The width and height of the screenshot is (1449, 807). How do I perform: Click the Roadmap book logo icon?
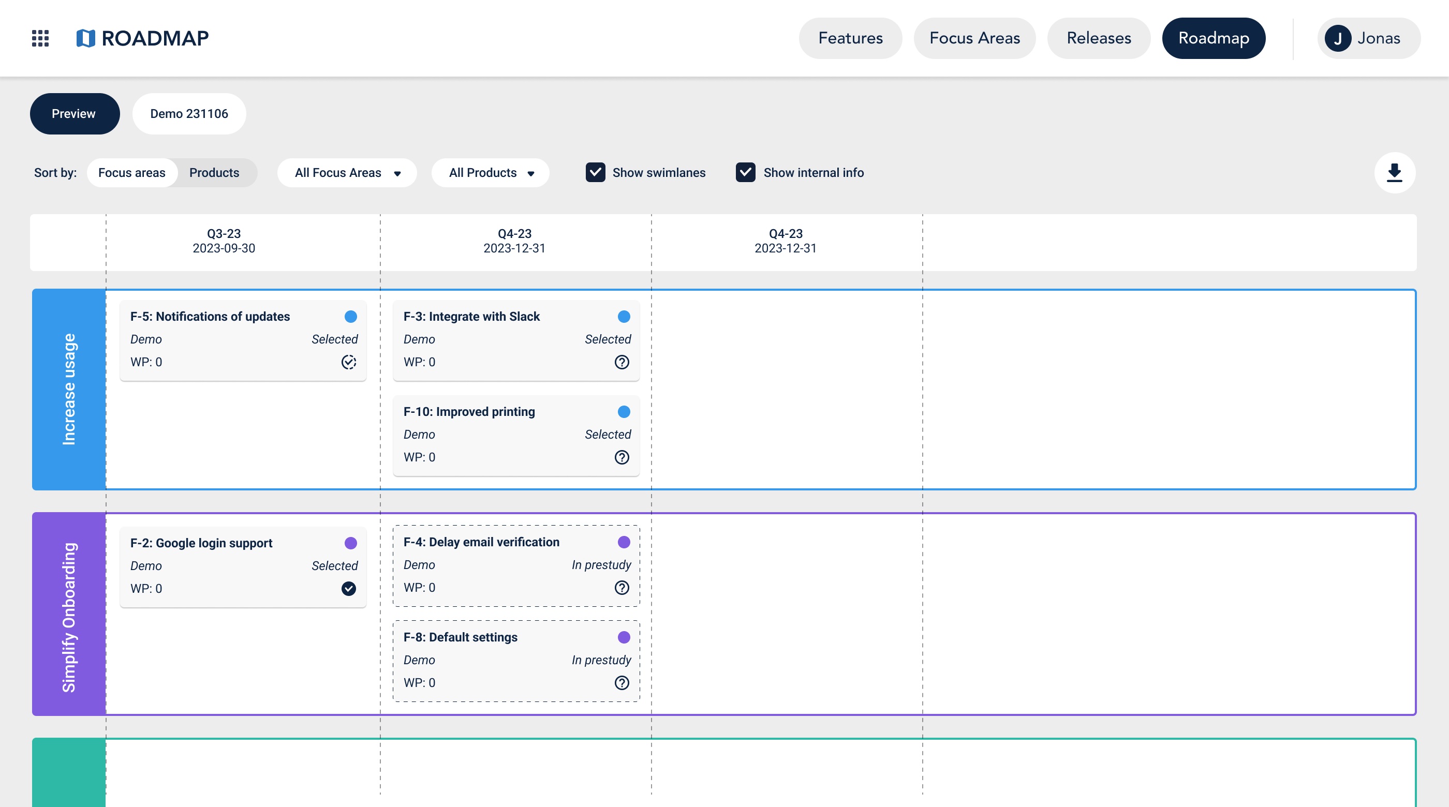[85, 38]
